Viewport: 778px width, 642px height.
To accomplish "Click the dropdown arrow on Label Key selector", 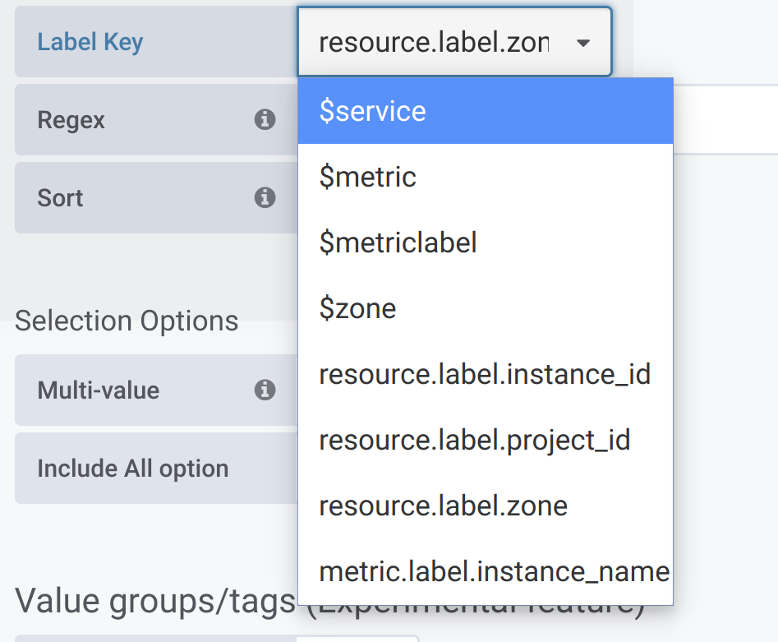I will tap(582, 42).
